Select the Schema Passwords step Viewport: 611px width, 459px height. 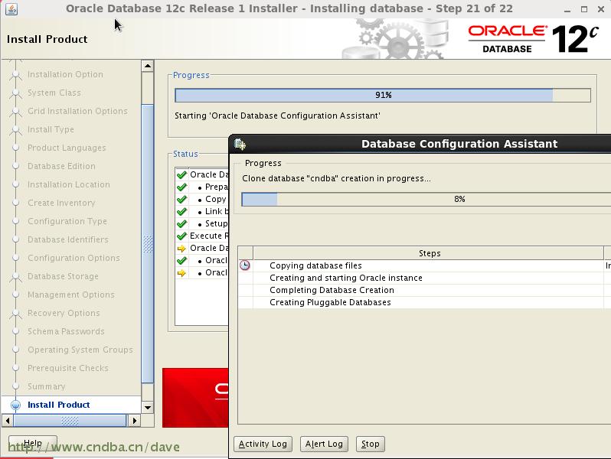point(66,332)
